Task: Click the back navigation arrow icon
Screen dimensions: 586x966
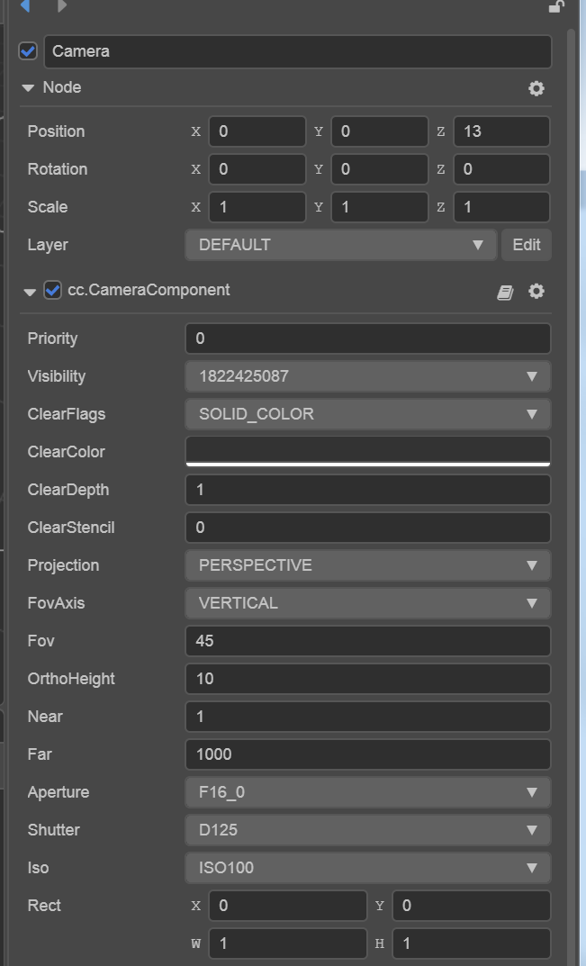Action: [x=25, y=6]
